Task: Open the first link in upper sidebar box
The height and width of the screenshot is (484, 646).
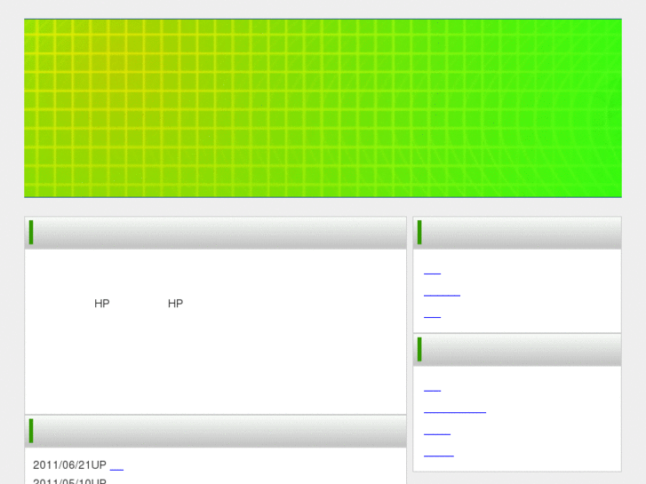Action: point(432,273)
